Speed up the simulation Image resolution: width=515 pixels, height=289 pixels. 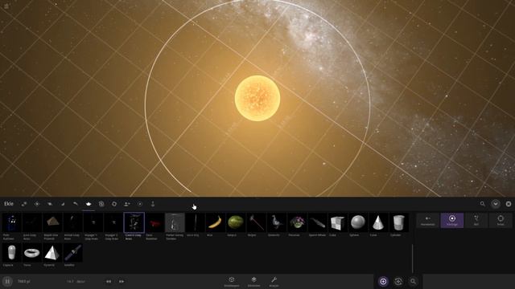[122, 282]
